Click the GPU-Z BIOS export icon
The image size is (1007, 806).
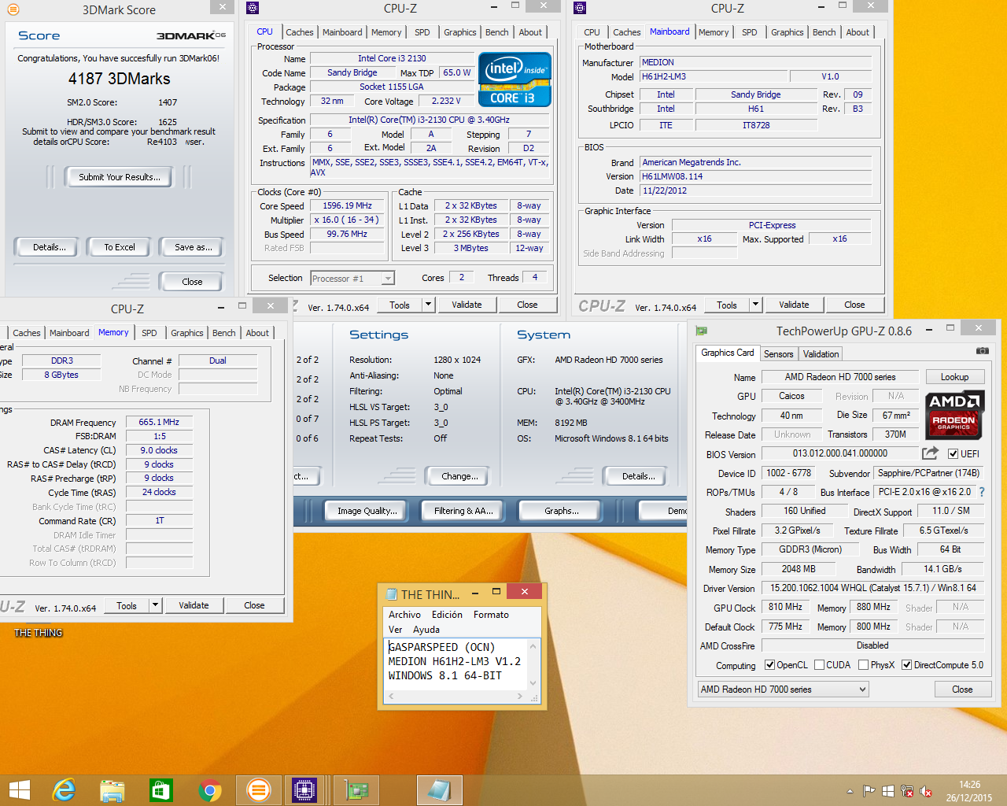(x=930, y=453)
